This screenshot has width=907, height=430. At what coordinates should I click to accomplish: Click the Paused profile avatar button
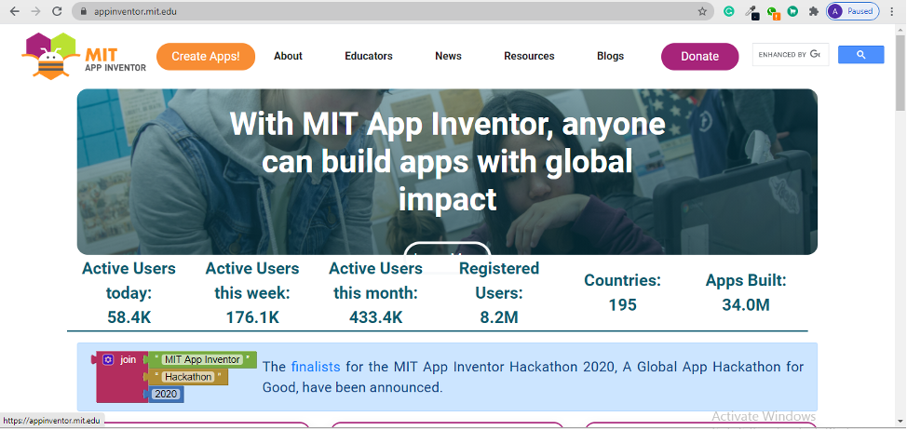pos(853,11)
